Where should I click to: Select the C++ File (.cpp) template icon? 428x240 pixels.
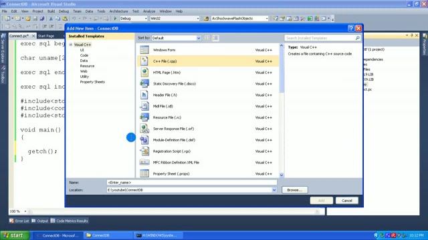point(144,61)
